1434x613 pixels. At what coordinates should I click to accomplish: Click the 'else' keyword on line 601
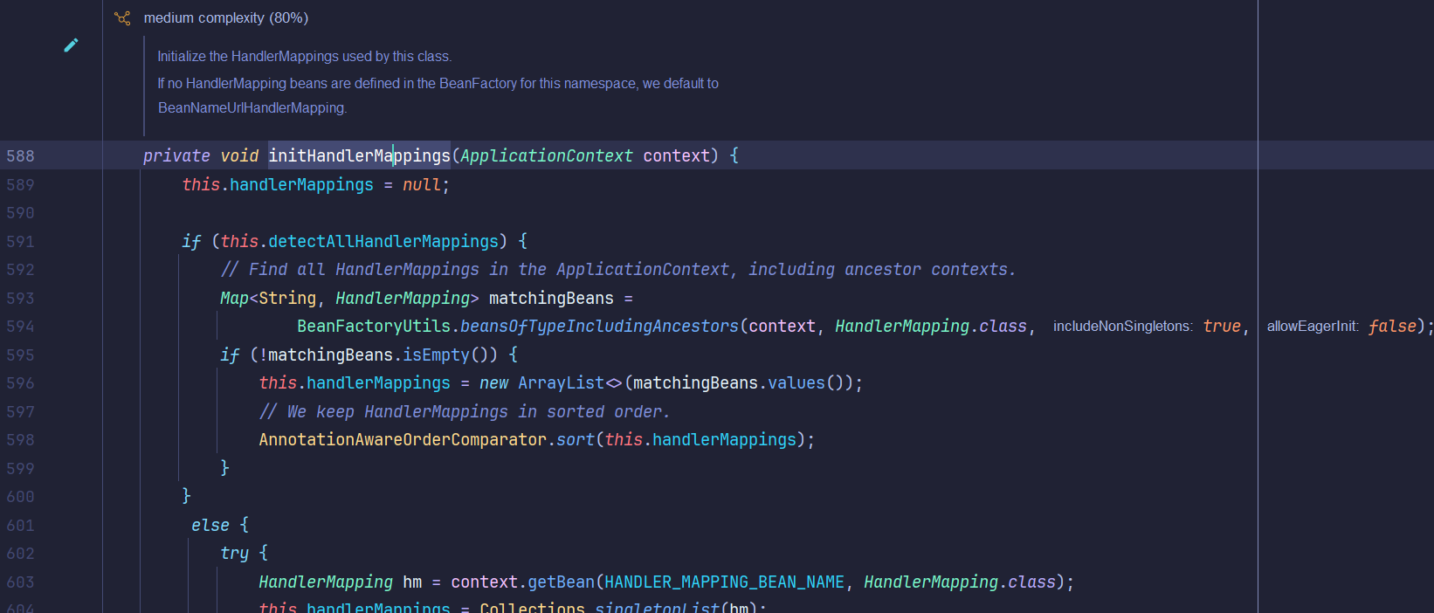(x=210, y=525)
